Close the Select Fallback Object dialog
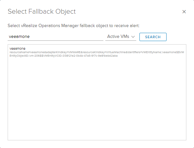194x148 pixels. pos(184,12)
